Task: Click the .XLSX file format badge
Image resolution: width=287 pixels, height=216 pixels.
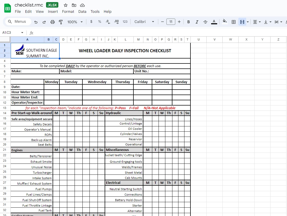Action: [52, 5]
